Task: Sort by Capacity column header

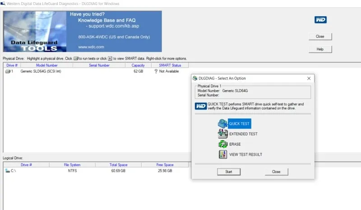Action: click(x=138, y=65)
